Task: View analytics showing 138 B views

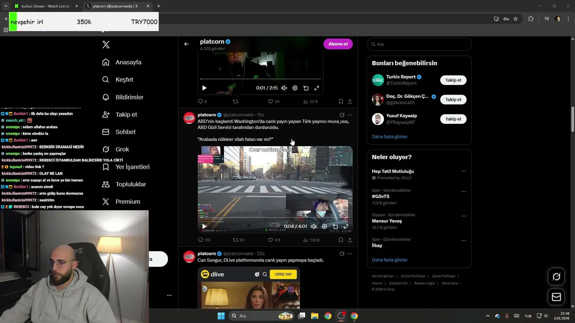Action: tap(312, 240)
